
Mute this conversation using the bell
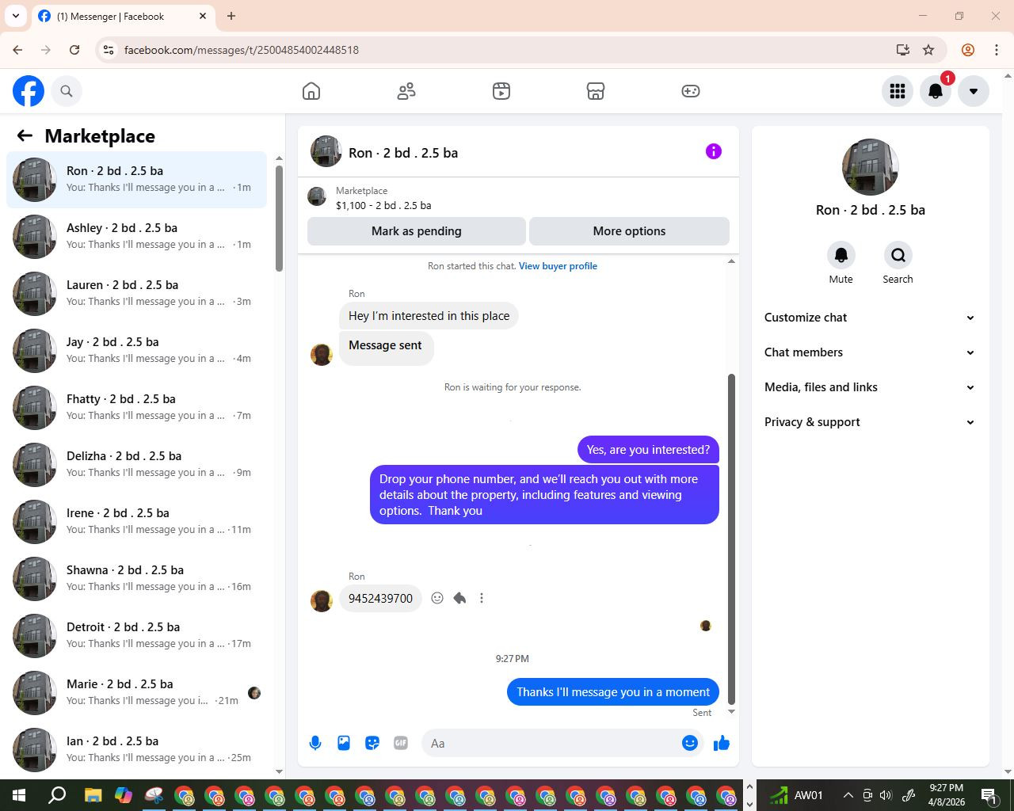[841, 255]
